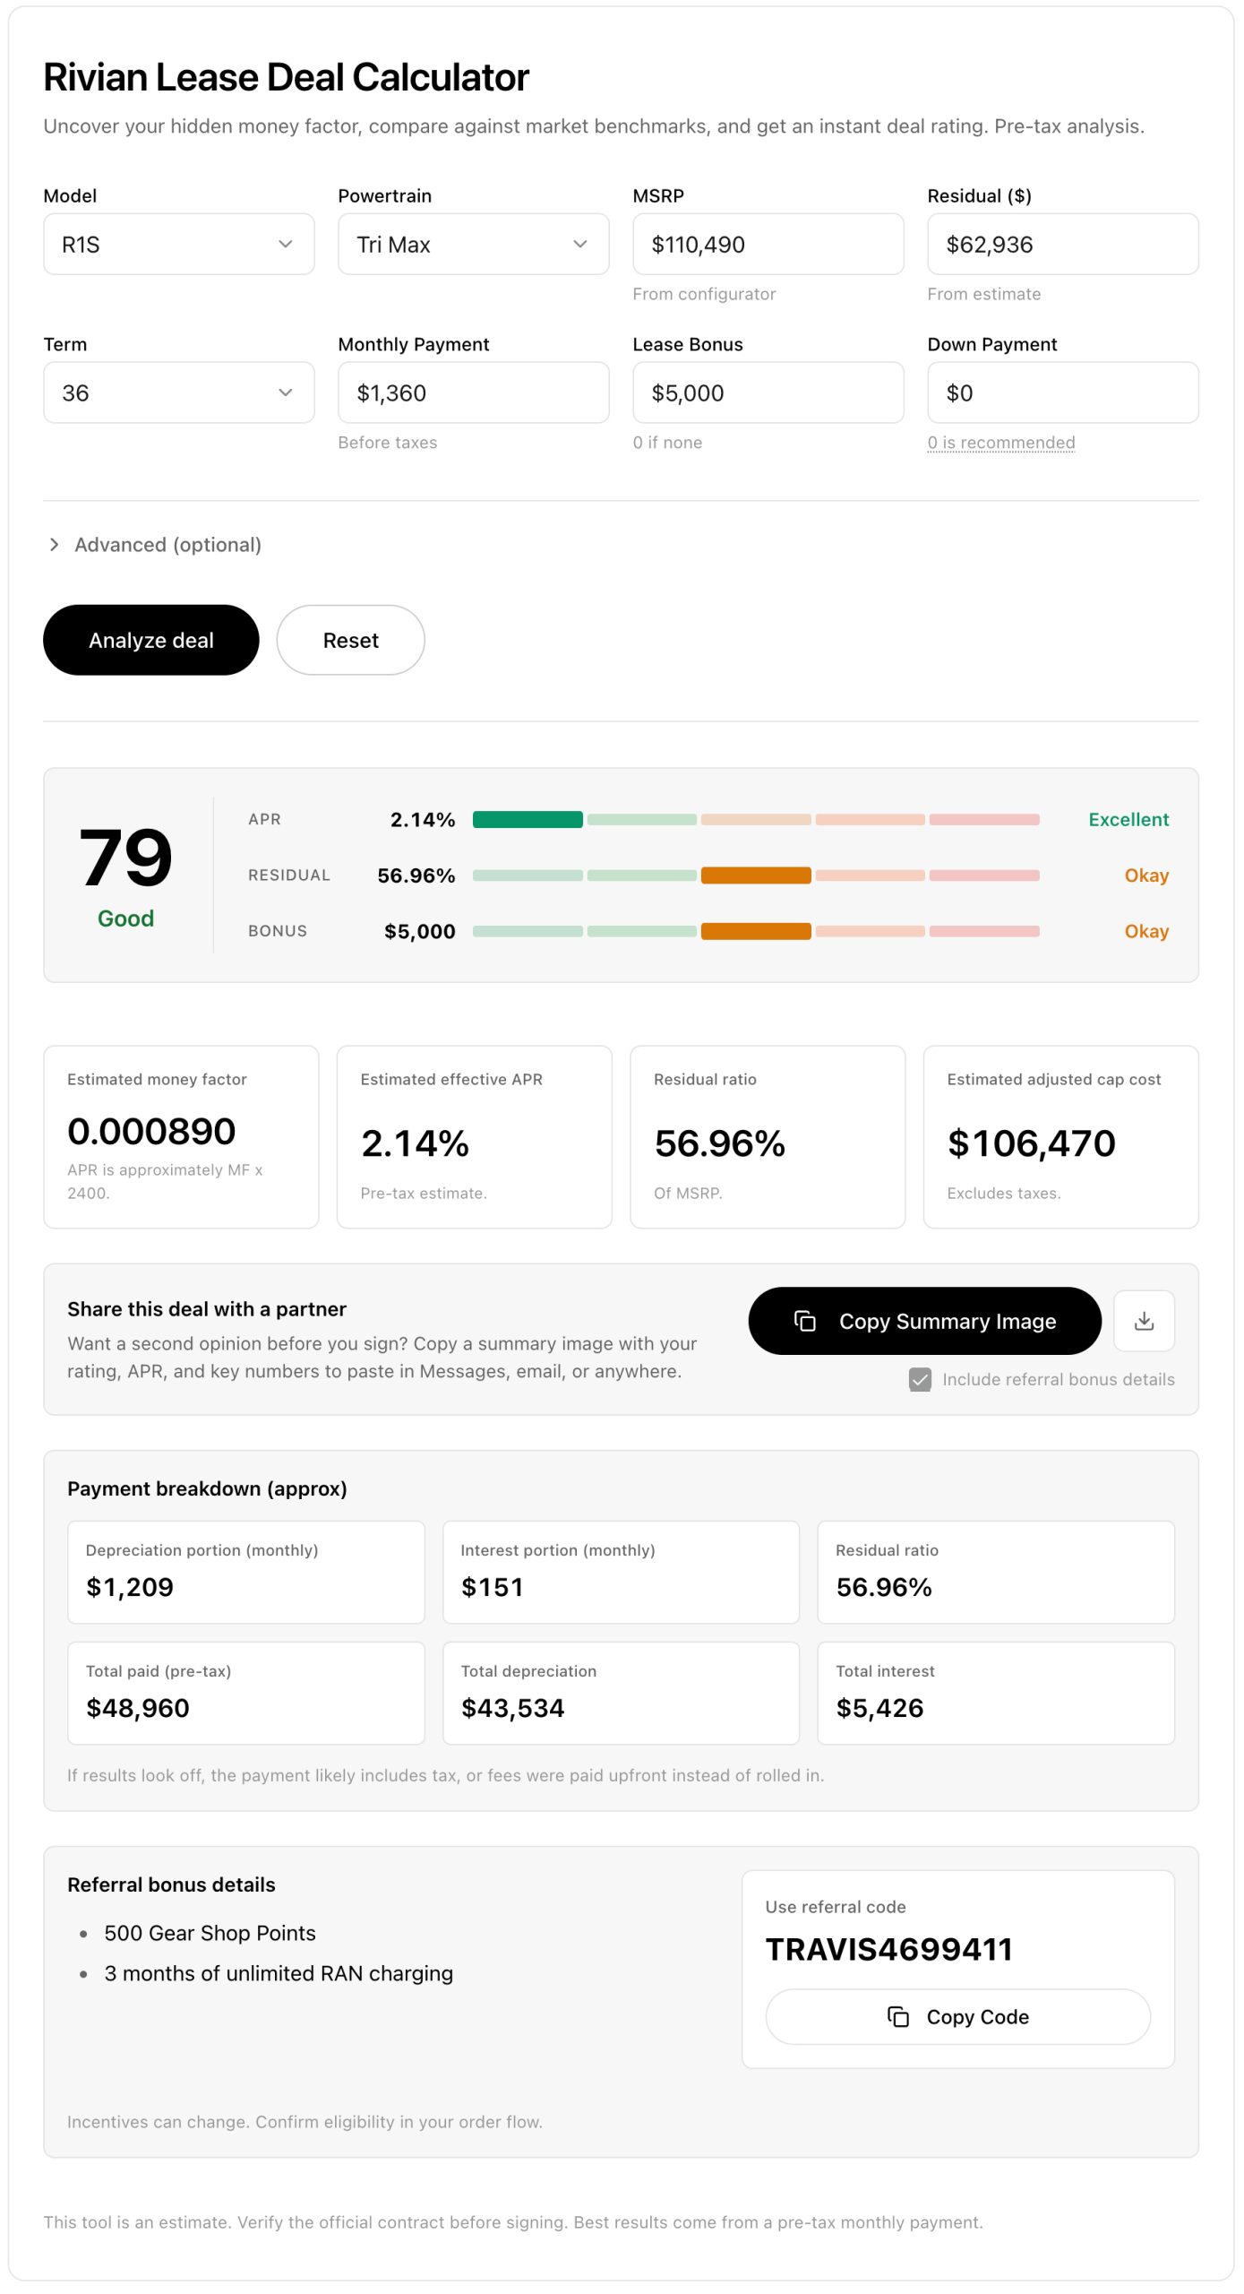Image resolution: width=1244 pixels, height=2294 pixels.
Task: Open the Powertrain dropdown showing Tri Max
Action: (x=473, y=244)
